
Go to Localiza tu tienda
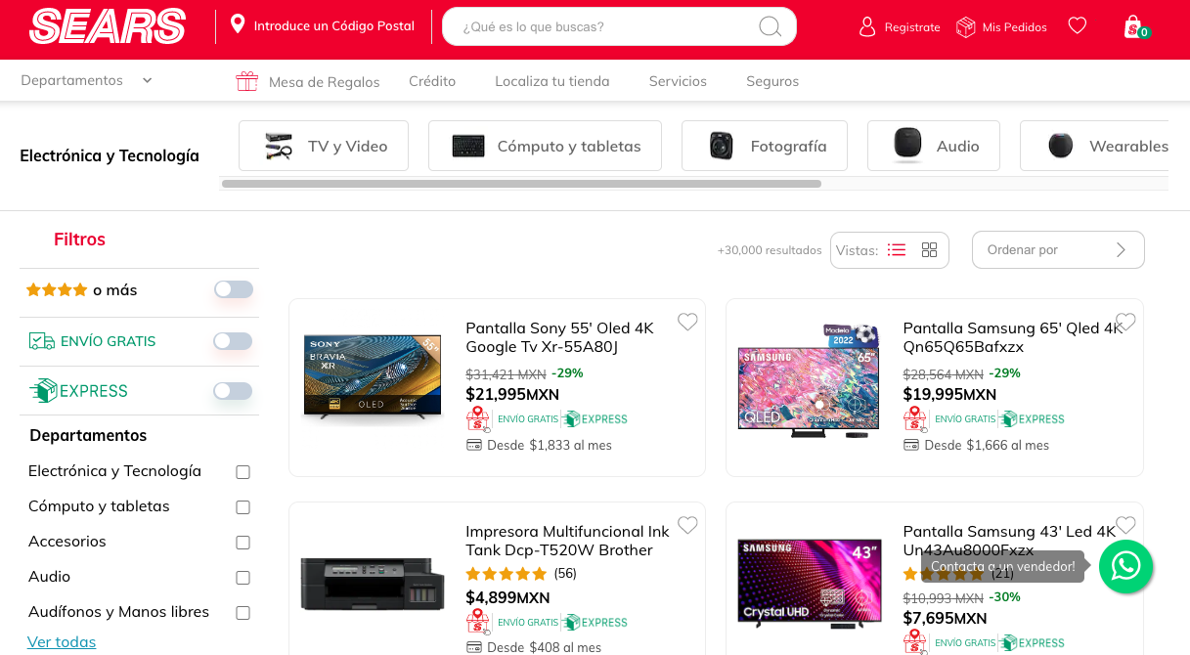(x=552, y=81)
